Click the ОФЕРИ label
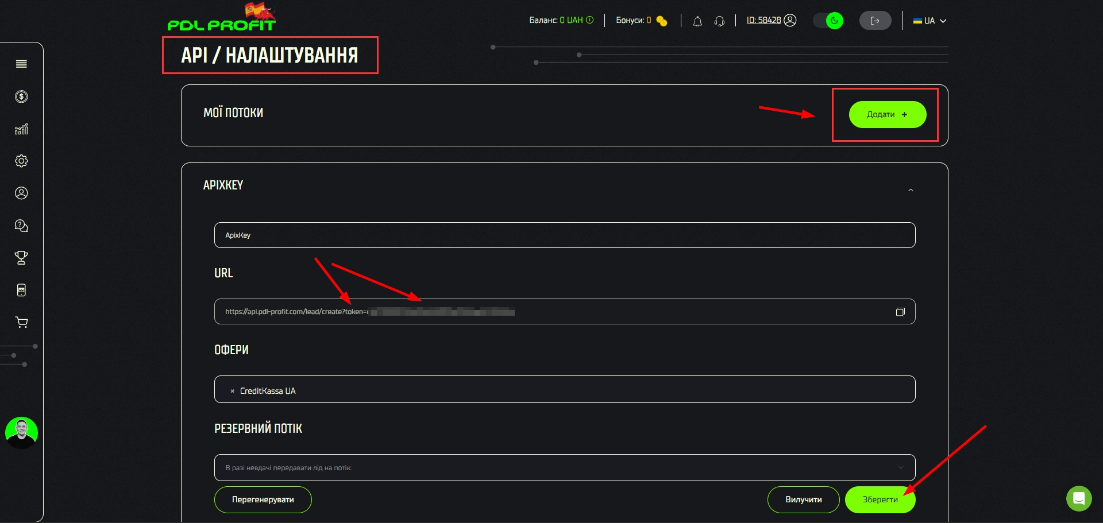 pos(232,350)
